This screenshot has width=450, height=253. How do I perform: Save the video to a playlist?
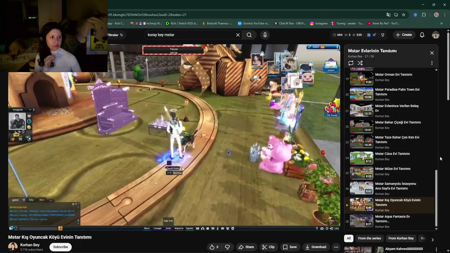(x=290, y=247)
